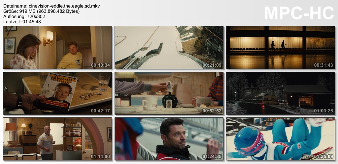Click the Auflösung 720x302 text
The width and height of the screenshot is (338, 164).
tap(24, 16)
